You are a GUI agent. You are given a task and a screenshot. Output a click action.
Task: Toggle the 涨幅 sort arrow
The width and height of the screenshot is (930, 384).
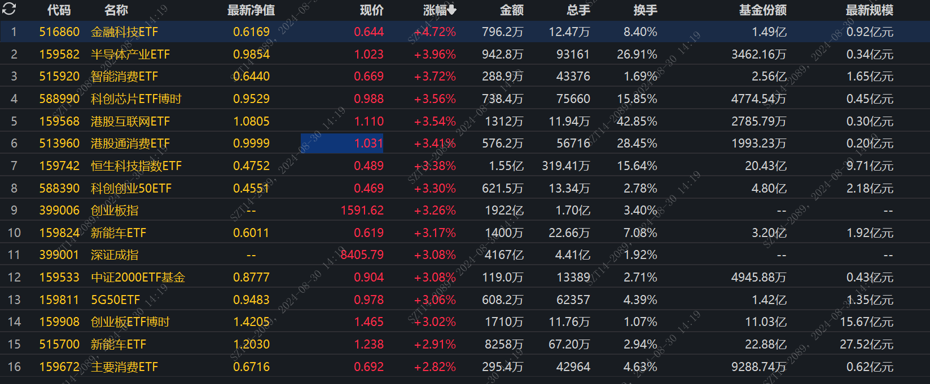452,10
